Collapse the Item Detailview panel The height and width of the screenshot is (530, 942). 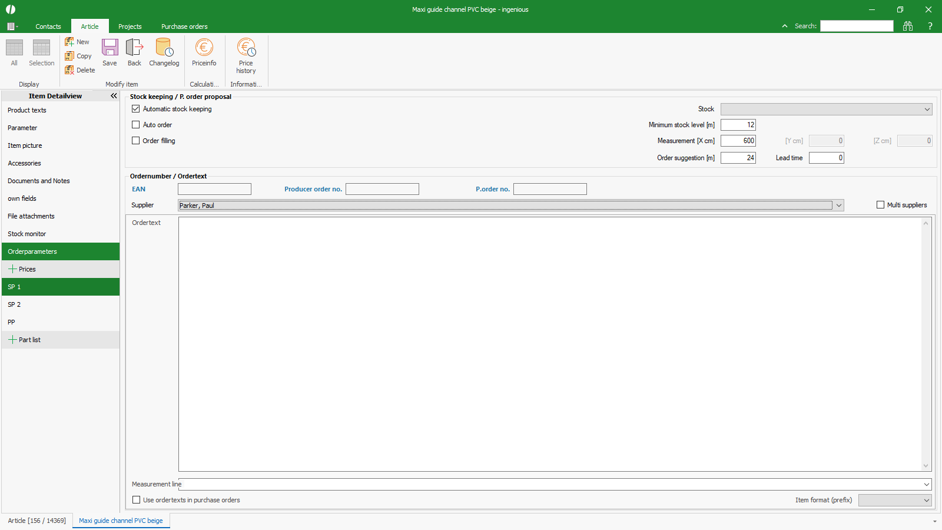pos(114,96)
